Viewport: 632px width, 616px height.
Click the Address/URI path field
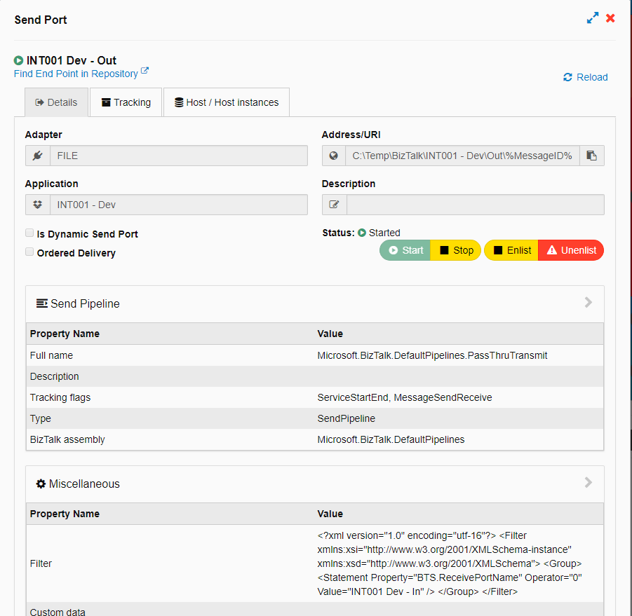coord(462,156)
